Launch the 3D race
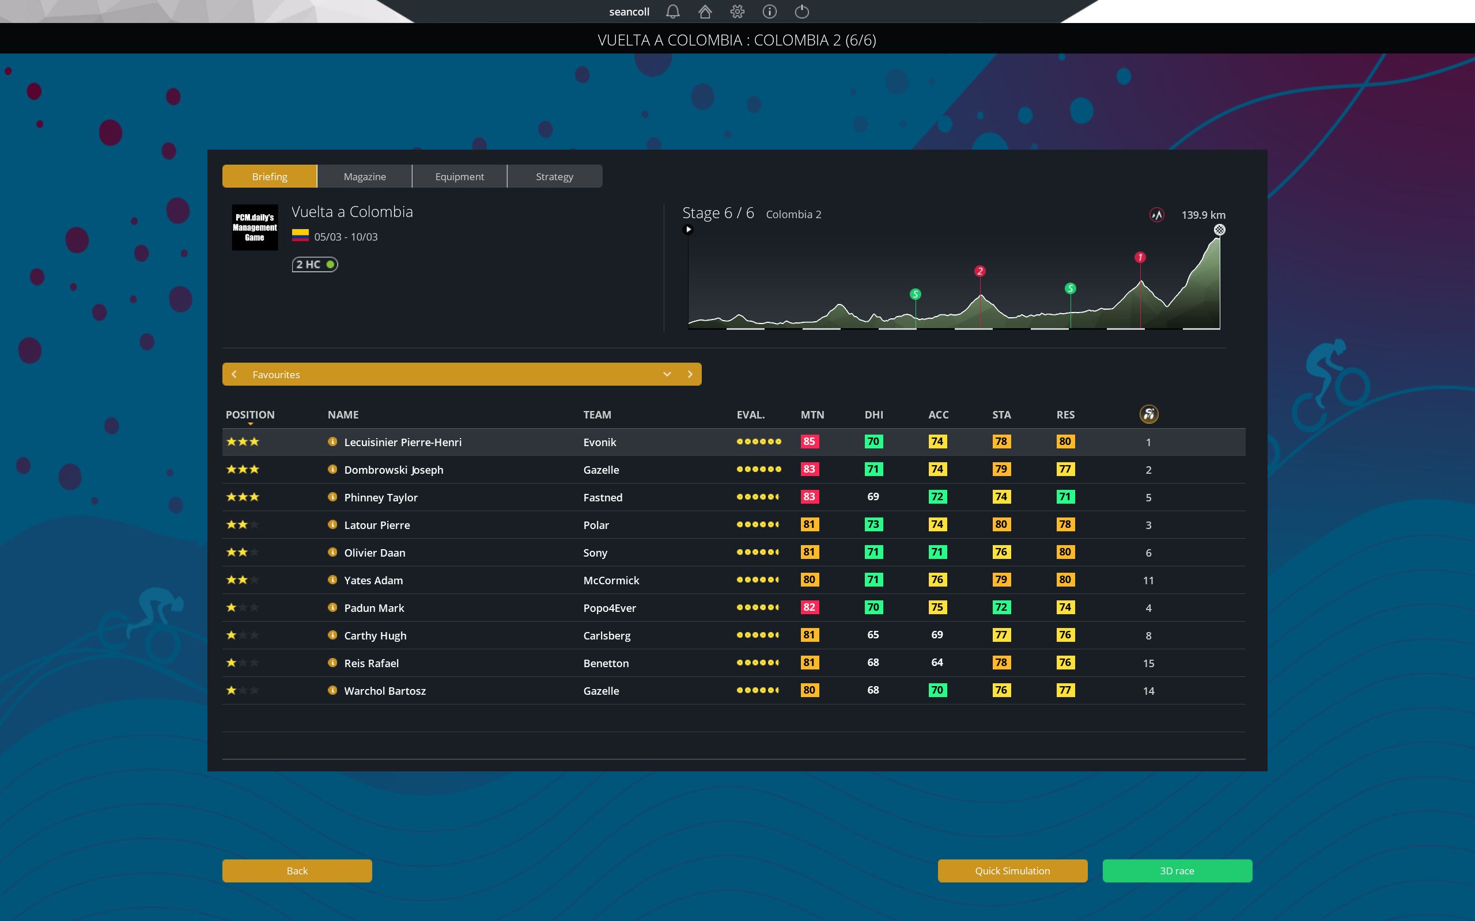Screen dimensions: 1475x921 (1177, 870)
